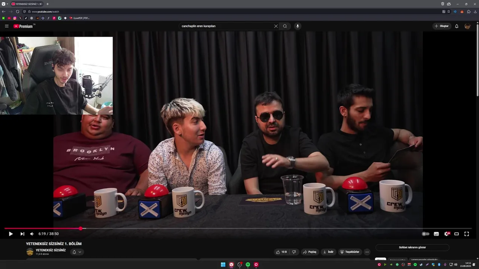Click Sohbet tekrarını göster button
The width and height of the screenshot is (479, 269).
click(x=412, y=247)
